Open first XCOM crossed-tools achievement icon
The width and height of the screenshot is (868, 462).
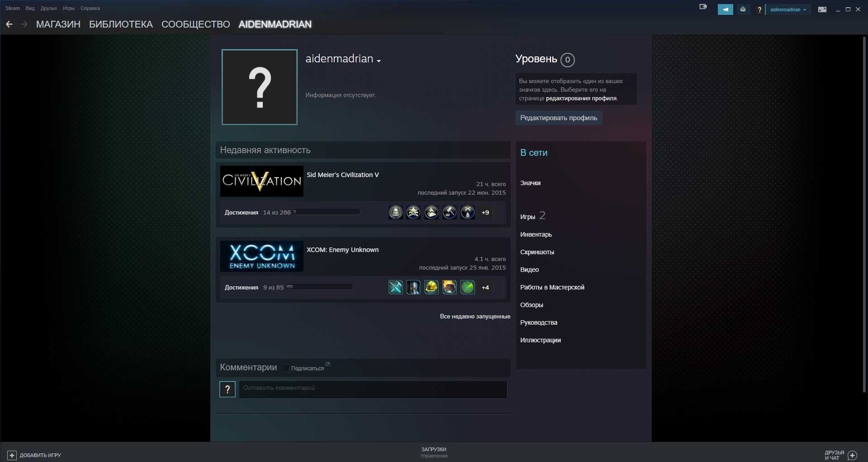(x=395, y=287)
